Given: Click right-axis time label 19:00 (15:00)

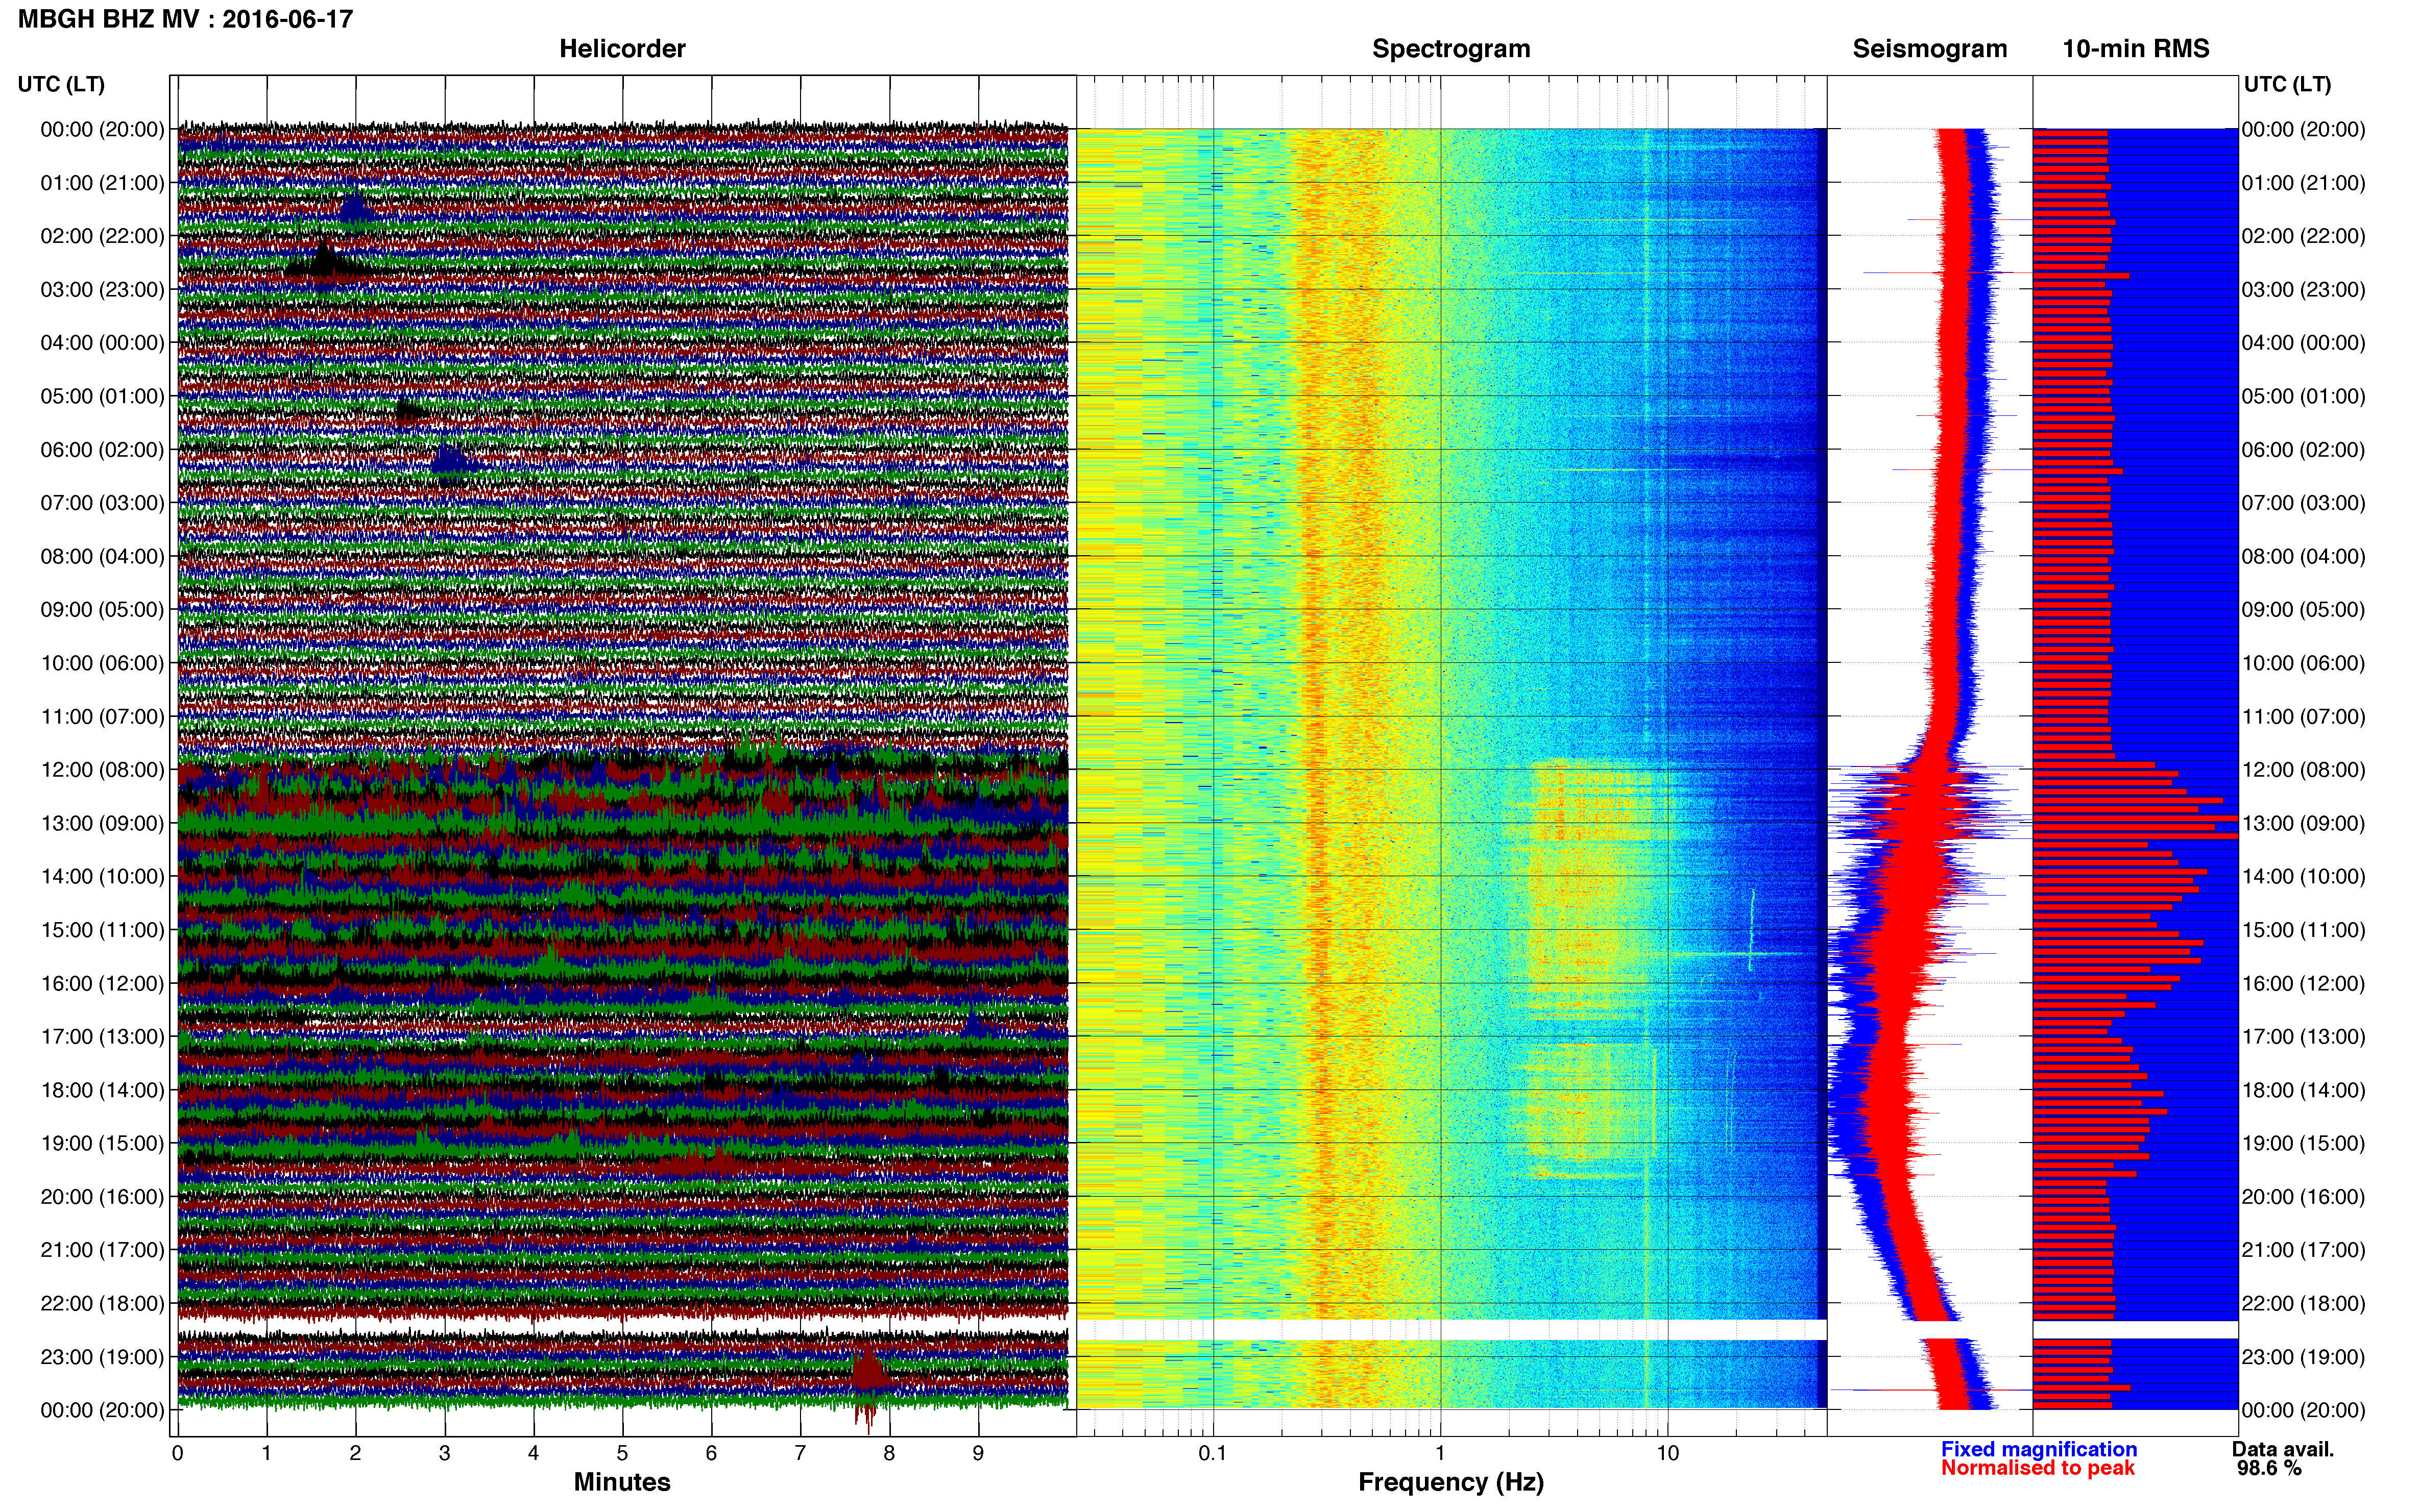Looking at the screenshot, I should (x=2303, y=1143).
